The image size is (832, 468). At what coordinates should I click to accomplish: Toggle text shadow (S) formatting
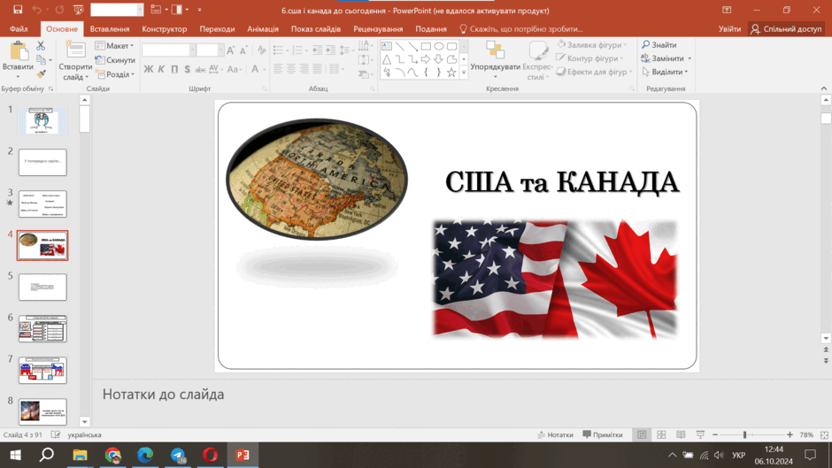pyautogui.click(x=188, y=69)
